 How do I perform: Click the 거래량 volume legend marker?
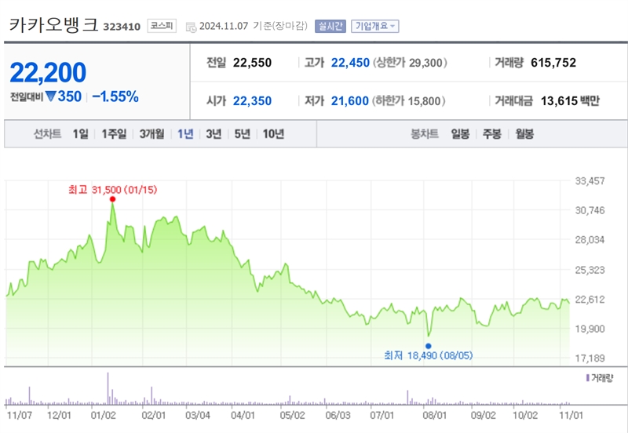coord(587,378)
